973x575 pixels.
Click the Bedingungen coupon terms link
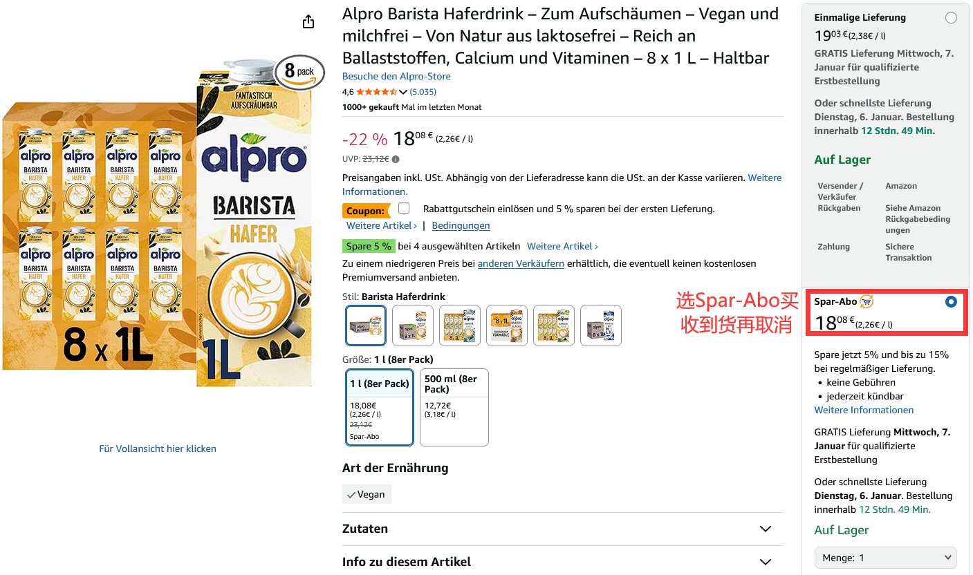pyautogui.click(x=461, y=225)
